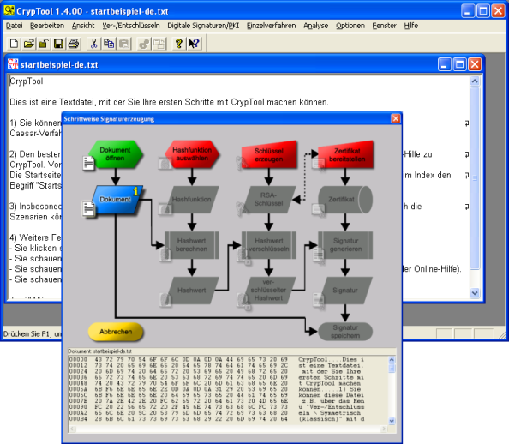Maximize the startbeispiel-de.txt child window
Viewport: 509px width, 444px height.
coord(459,64)
